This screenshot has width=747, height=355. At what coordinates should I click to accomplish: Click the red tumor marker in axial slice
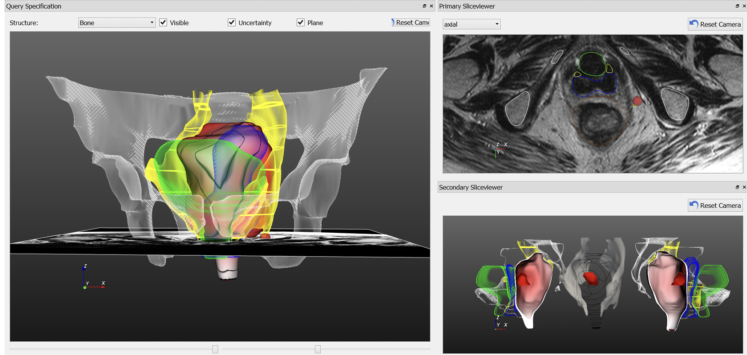(637, 101)
